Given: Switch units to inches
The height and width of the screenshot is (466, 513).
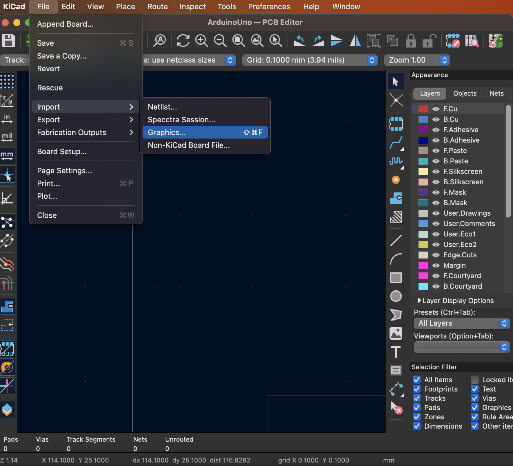Looking at the screenshot, I should tap(7, 119).
